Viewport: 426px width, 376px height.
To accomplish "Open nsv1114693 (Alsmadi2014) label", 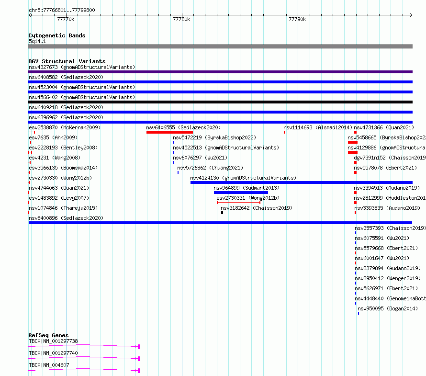I will click(x=318, y=127).
